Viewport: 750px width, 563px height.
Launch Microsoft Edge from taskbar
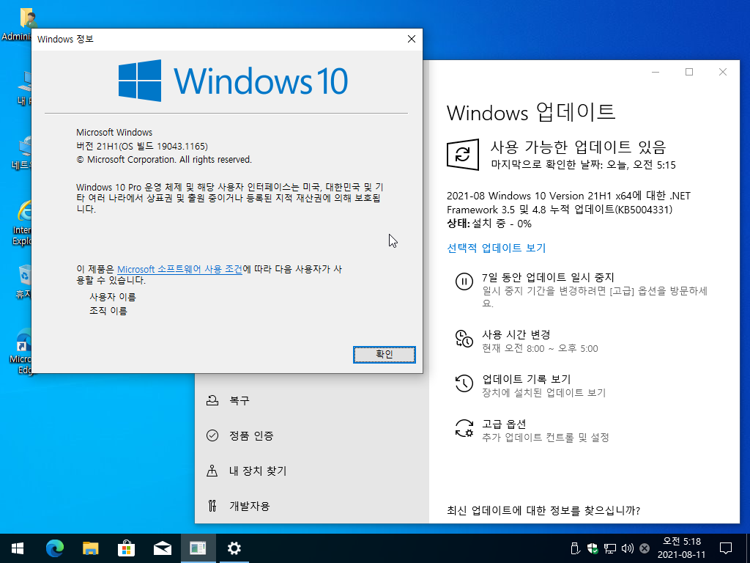tap(54, 548)
